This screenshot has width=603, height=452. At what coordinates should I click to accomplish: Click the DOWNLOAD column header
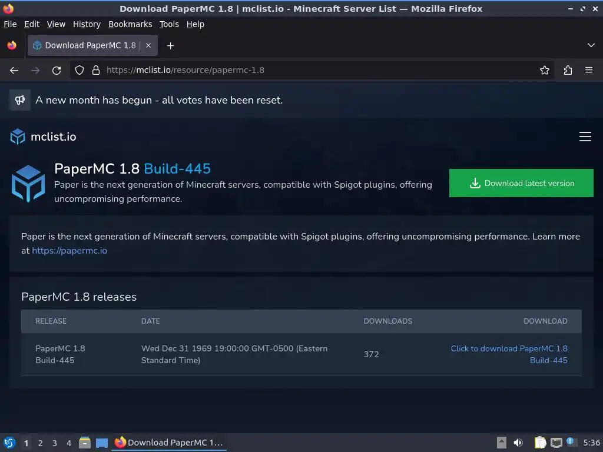pyautogui.click(x=545, y=321)
